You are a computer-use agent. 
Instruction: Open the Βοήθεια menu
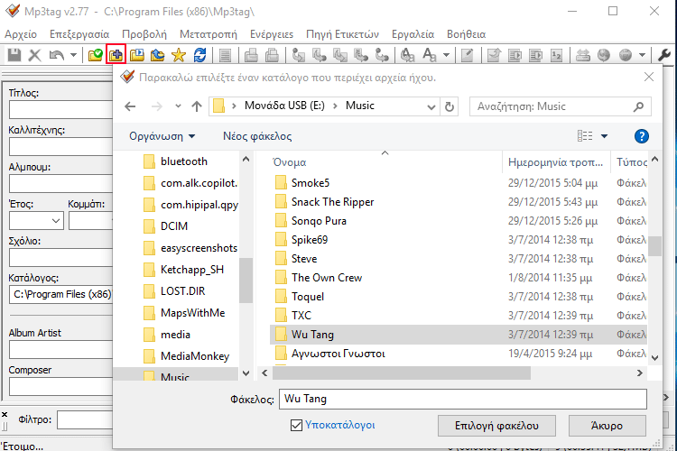[x=467, y=34]
